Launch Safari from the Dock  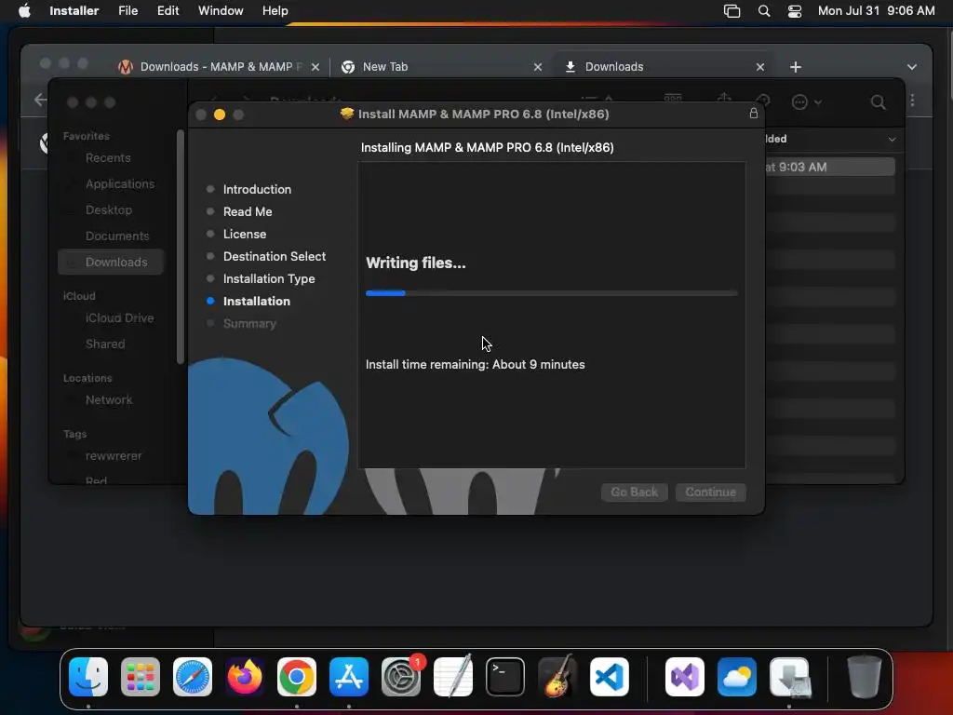pos(193,677)
